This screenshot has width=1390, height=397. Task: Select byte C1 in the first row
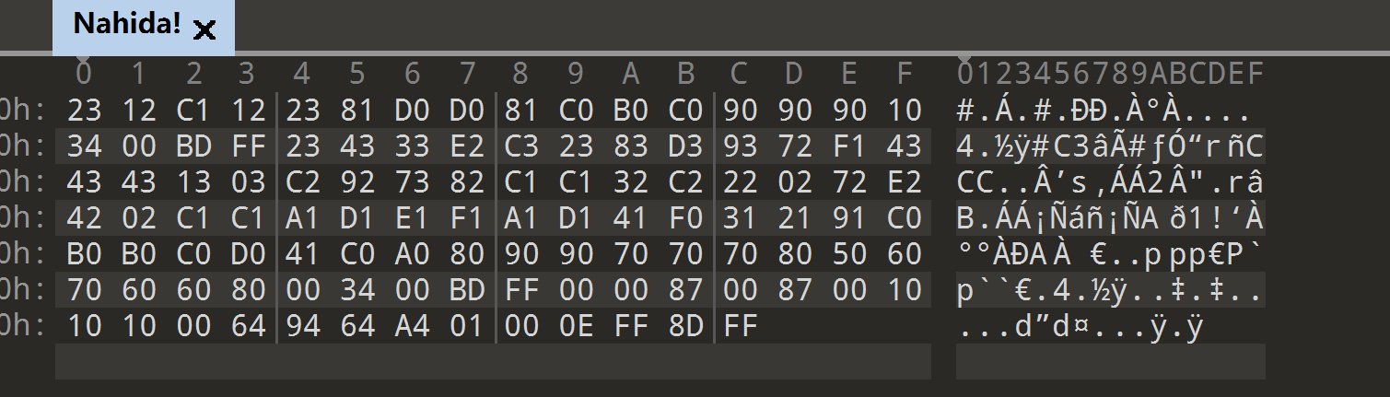click(193, 111)
